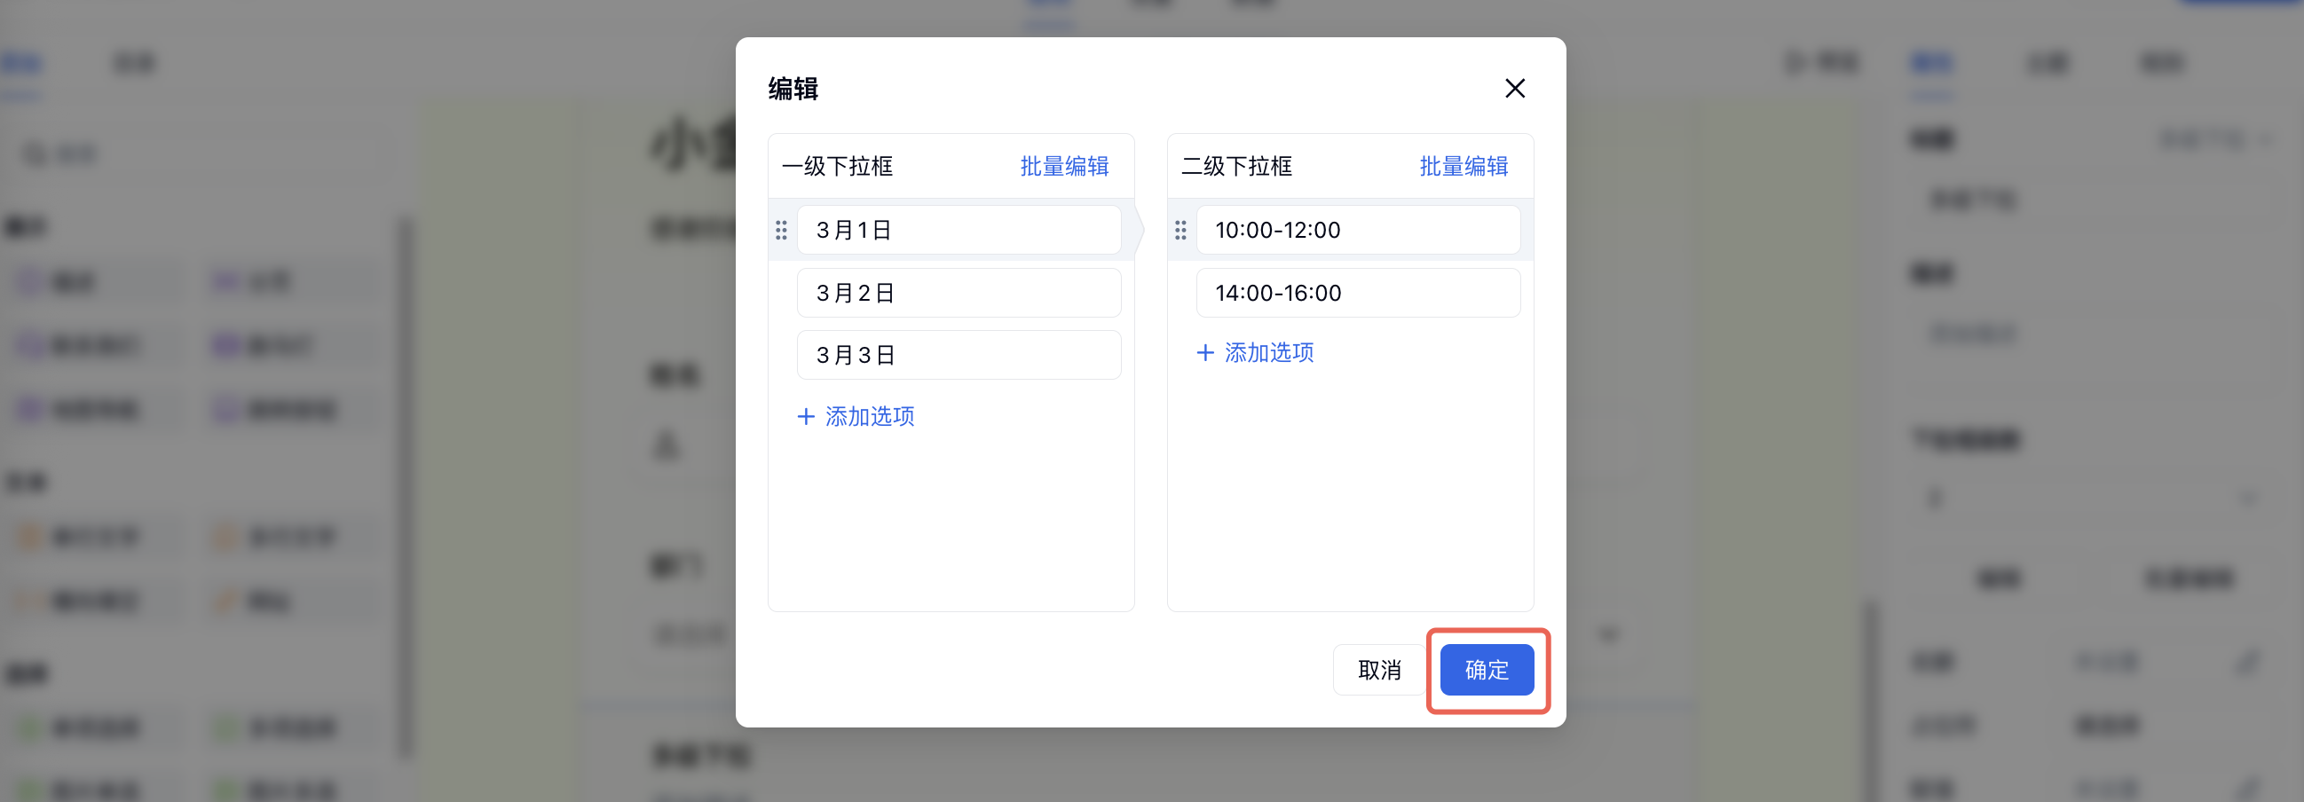Click 批量编辑 for 二级下拉框
This screenshot has height=802, width=2304.
point(1464,166)
